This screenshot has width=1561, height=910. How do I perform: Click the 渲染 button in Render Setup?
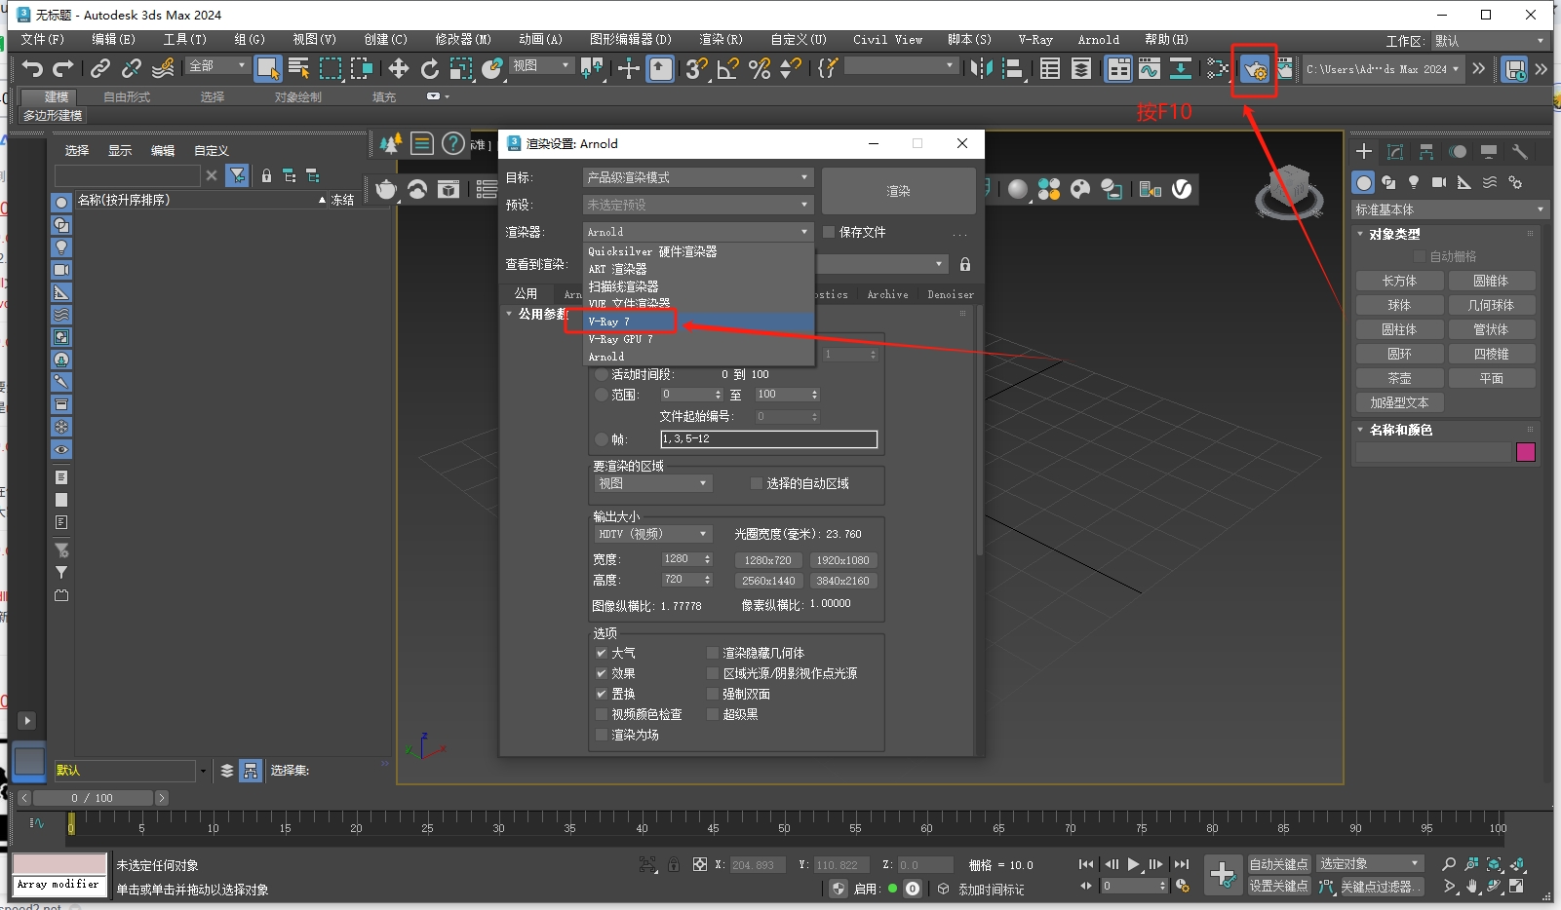[x=897, y=190]
